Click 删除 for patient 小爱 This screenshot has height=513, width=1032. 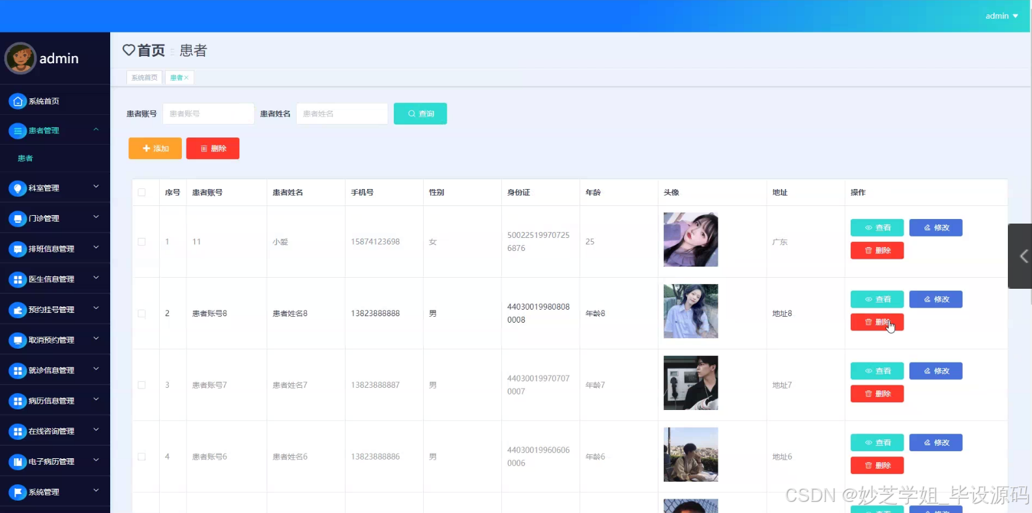[877, 250]
